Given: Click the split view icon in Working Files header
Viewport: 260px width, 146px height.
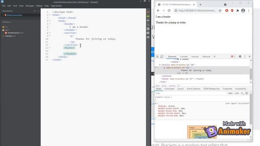Looking at the screenshot, I should (38, 11).
